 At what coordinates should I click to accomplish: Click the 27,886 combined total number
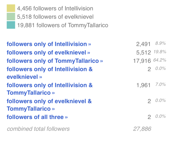pyautogui.click(x=142, y=129)
